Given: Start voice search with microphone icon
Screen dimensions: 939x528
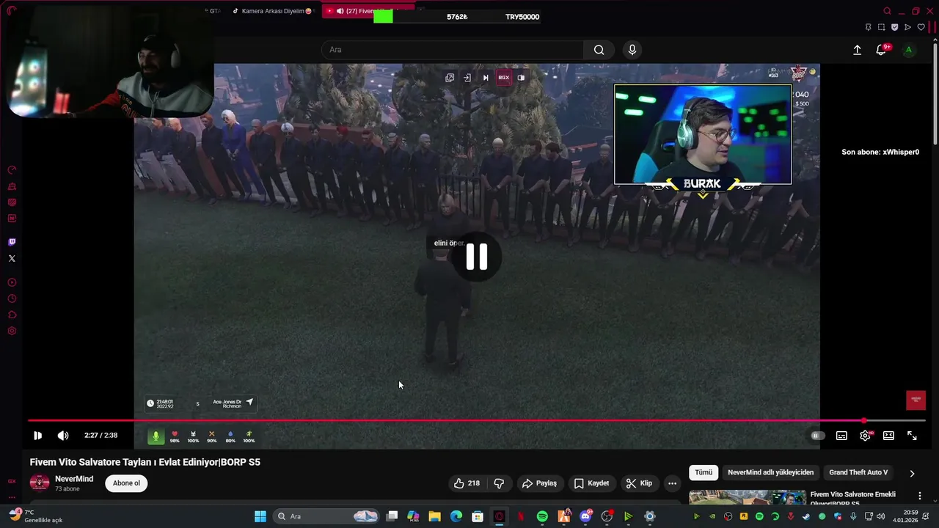Looking at the screenshot, I should click(632, 50).
